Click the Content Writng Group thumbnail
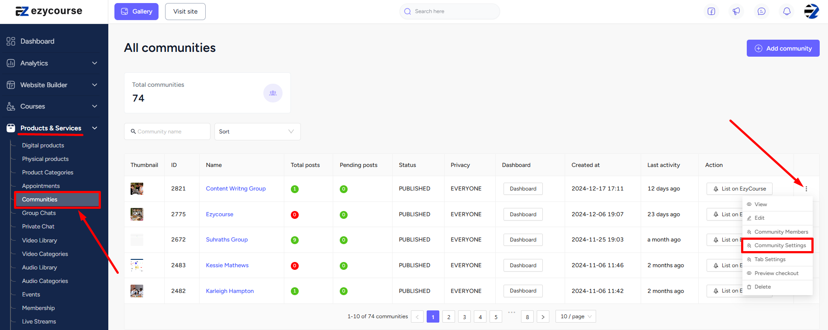This screenshot has height=330, width=828. (137, 189)
